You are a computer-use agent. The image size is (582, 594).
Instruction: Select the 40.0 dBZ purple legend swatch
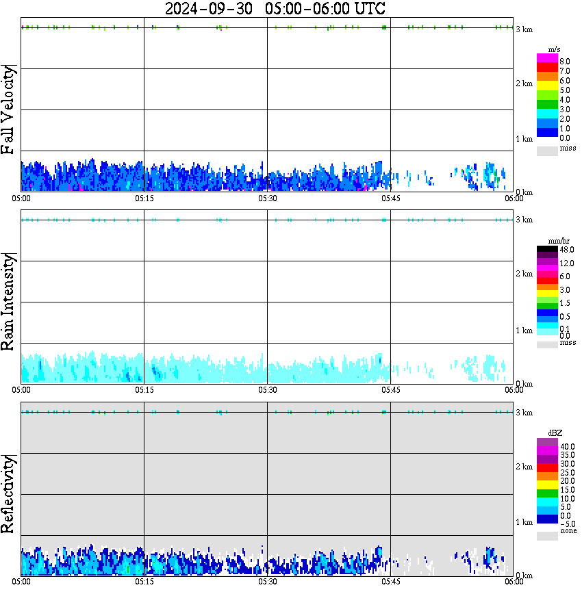547,443
